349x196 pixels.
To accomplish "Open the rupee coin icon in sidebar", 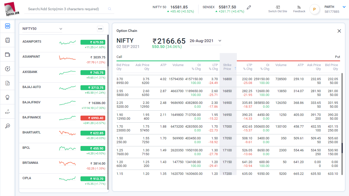I will click(x=8, y=69).
